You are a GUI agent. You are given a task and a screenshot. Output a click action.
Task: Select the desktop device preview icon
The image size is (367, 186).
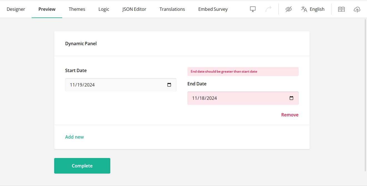253,9
